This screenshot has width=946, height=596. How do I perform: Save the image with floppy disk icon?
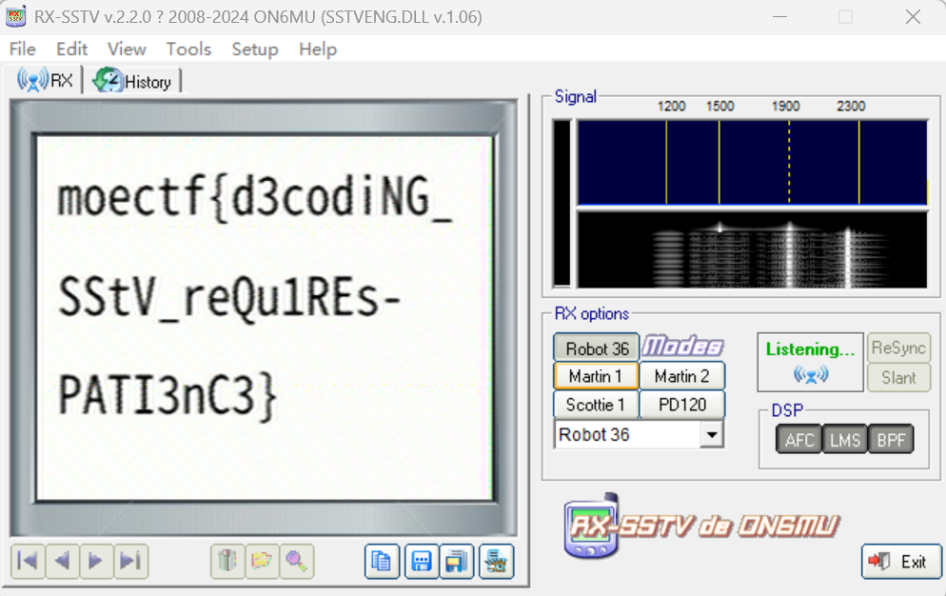(422, 561)
